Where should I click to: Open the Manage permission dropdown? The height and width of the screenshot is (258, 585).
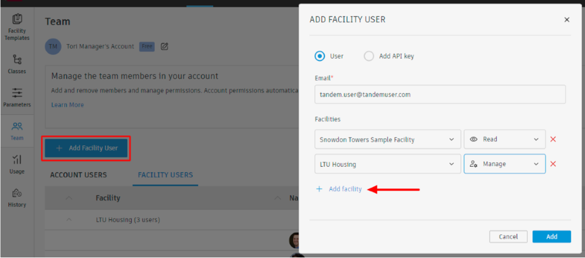click(x=504, y=164)
